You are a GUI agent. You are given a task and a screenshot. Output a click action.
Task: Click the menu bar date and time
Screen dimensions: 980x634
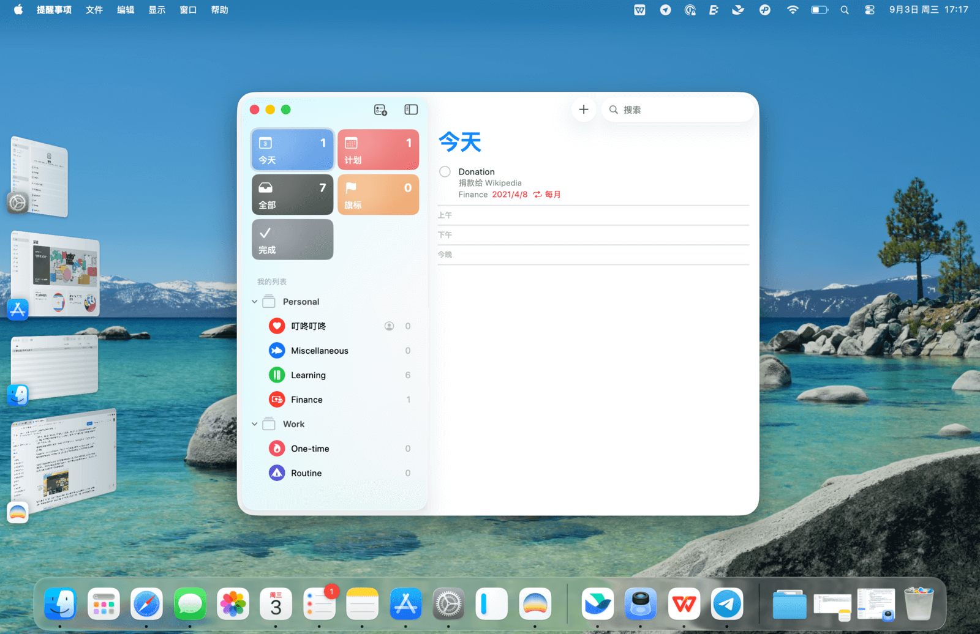click(x=929, y=10)
